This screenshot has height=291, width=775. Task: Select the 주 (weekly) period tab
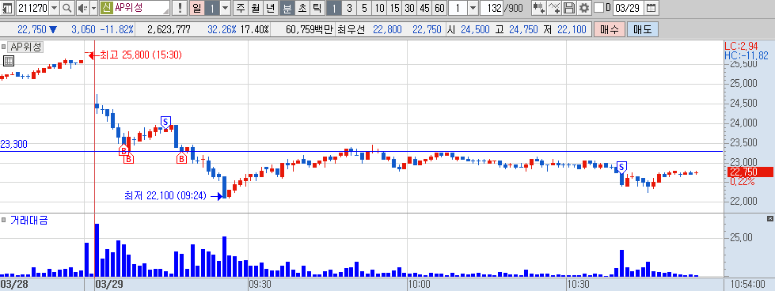click(x=240, y=8)
